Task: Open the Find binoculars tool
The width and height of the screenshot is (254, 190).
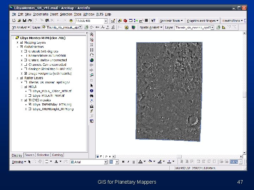Action: coord(91,96)
